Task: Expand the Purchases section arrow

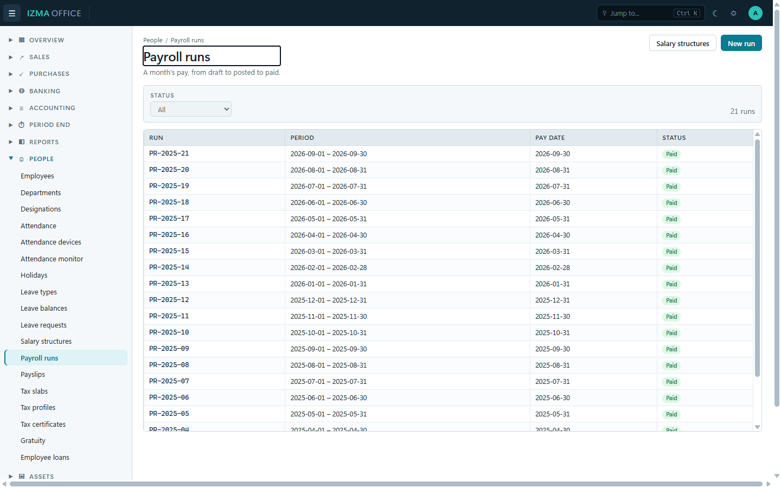Action: 10,74
